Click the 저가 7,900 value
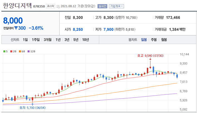 pos(108,29)
